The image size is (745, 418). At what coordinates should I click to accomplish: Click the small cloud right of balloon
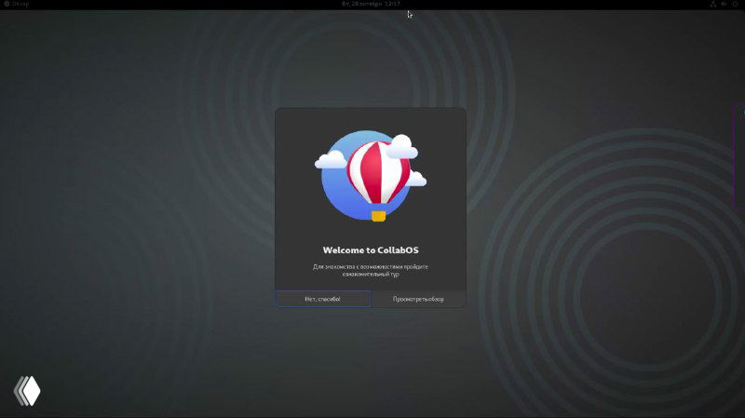415,178
